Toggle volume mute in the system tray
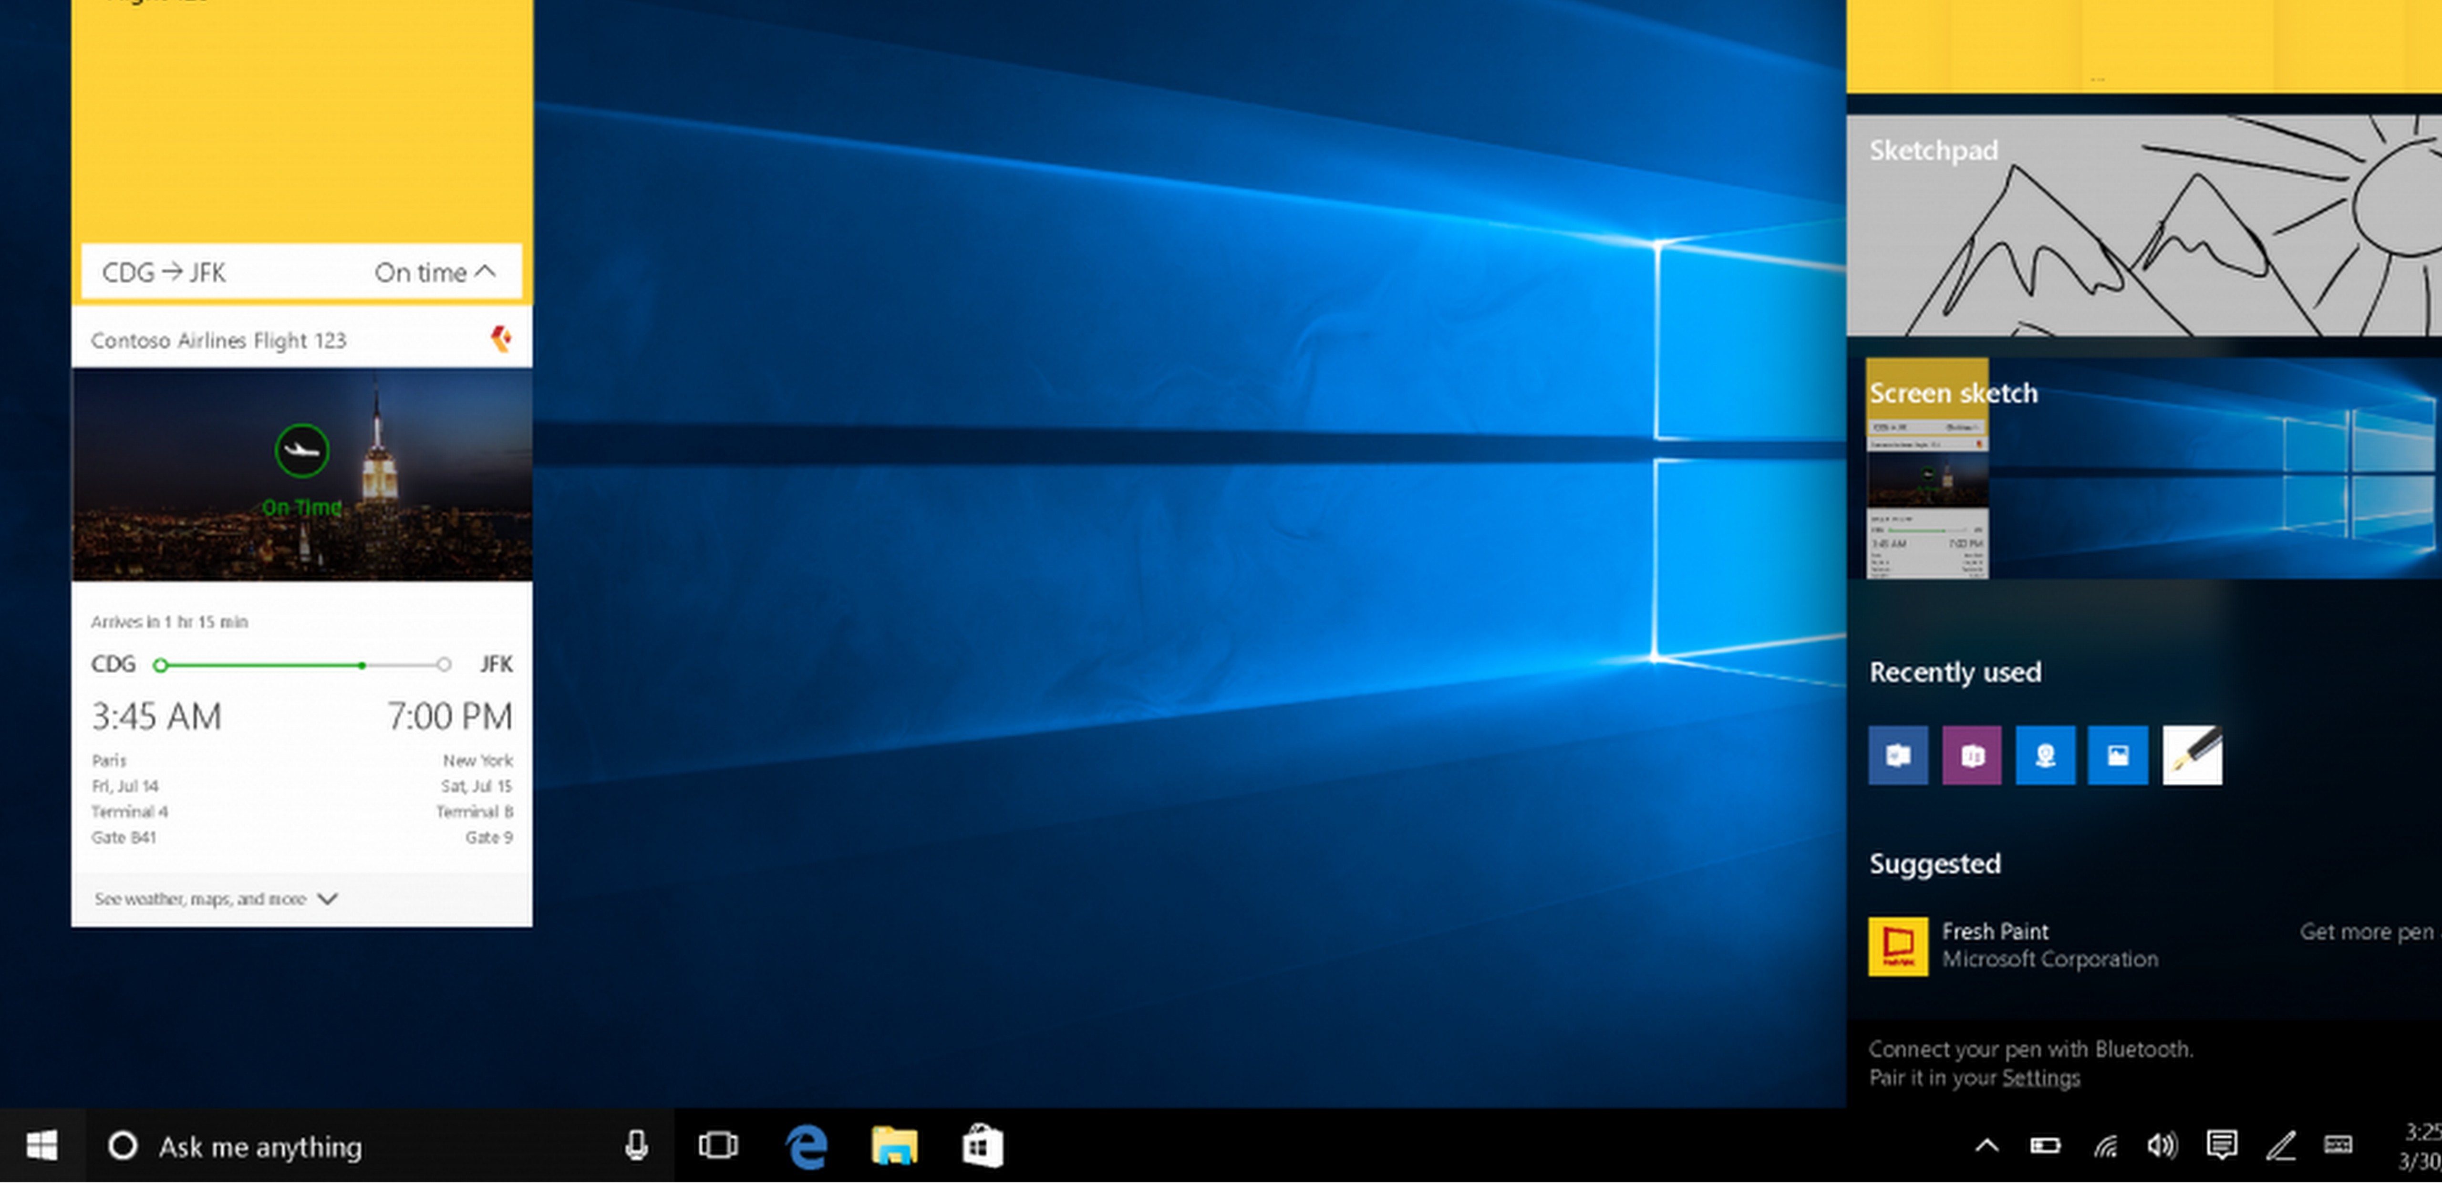This screenshot has width=2442, height=1183. pos(2164,1145)
